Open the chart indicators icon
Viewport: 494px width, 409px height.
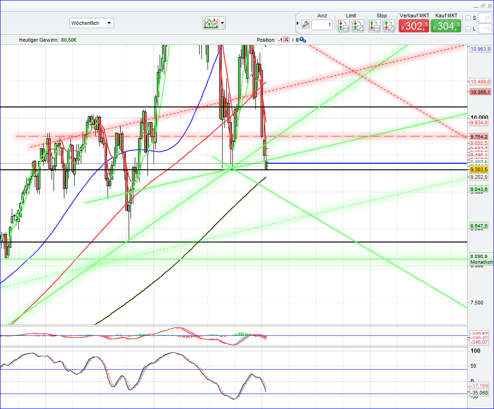tap(211, 23)
